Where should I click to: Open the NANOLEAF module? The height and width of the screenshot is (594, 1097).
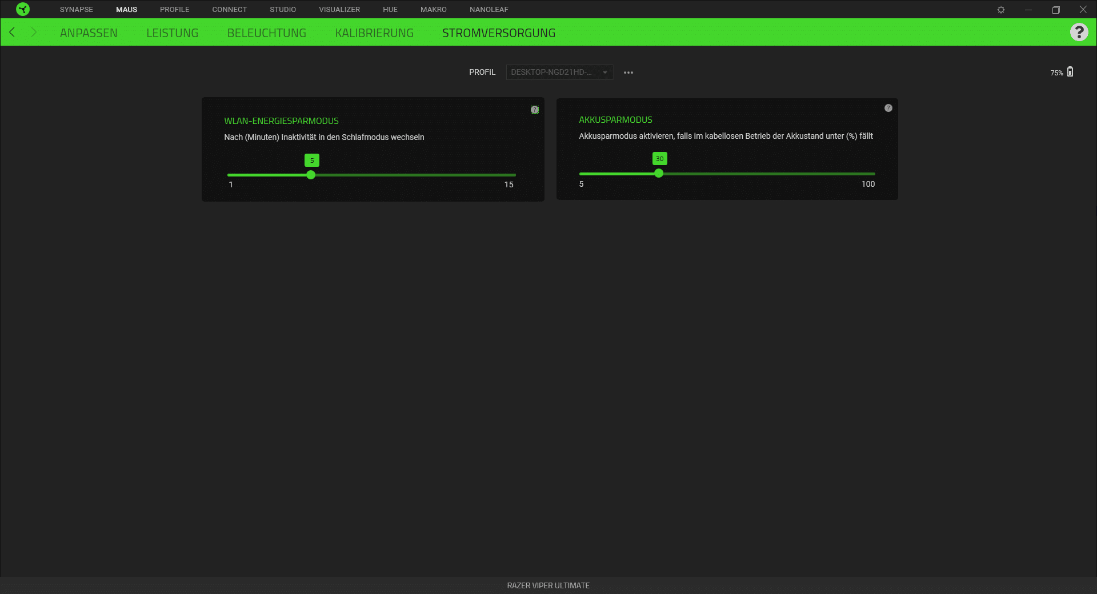[x=489, y=10]
